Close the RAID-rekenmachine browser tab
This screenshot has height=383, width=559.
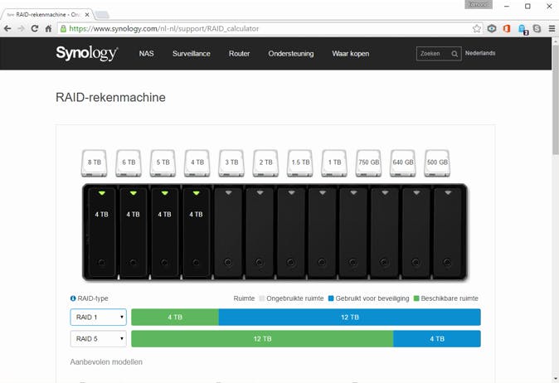(x=87, y=15)
